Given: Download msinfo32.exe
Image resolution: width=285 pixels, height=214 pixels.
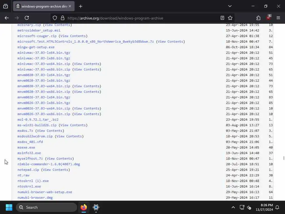Looking at the screenshot, I should [x=29, y=153].
